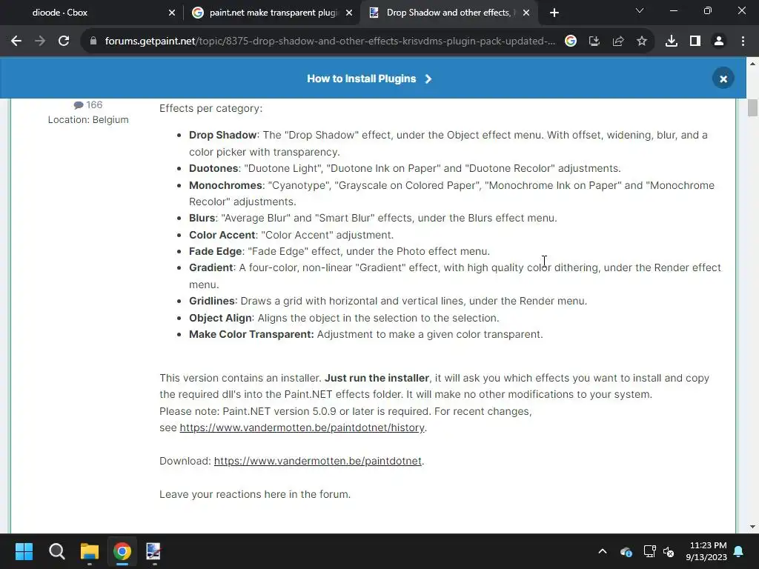Close the dioode Cbox tab
The image size is (759, 569).
tap(172, 13)
